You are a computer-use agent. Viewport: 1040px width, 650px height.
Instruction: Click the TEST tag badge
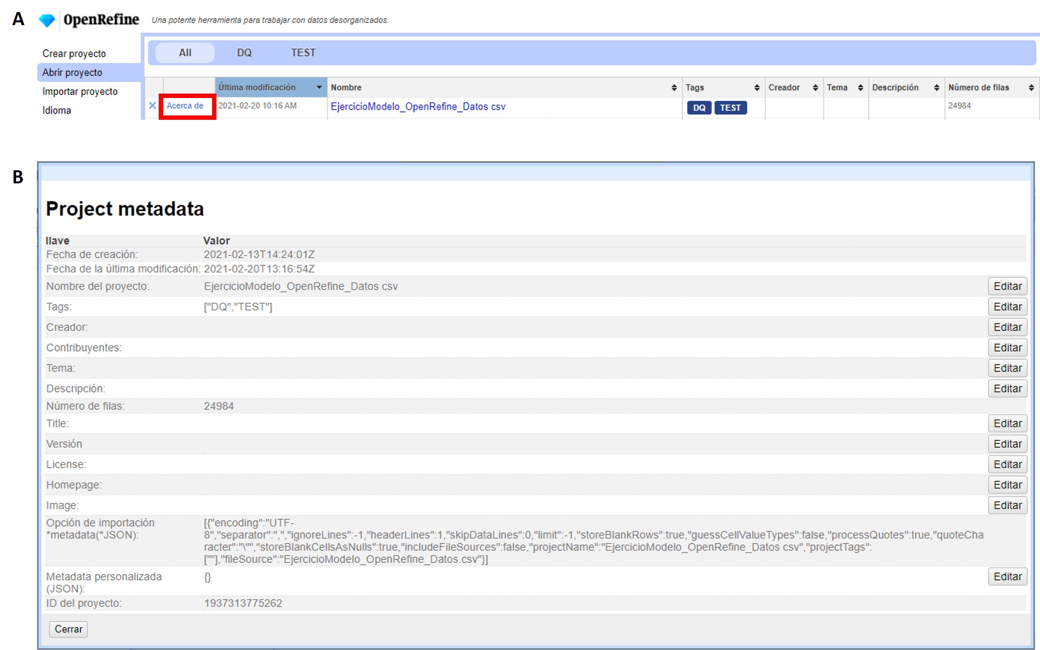(730, 108)
